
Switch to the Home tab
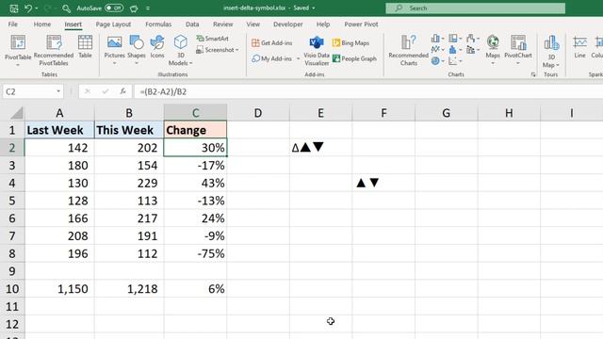(42, 24)
